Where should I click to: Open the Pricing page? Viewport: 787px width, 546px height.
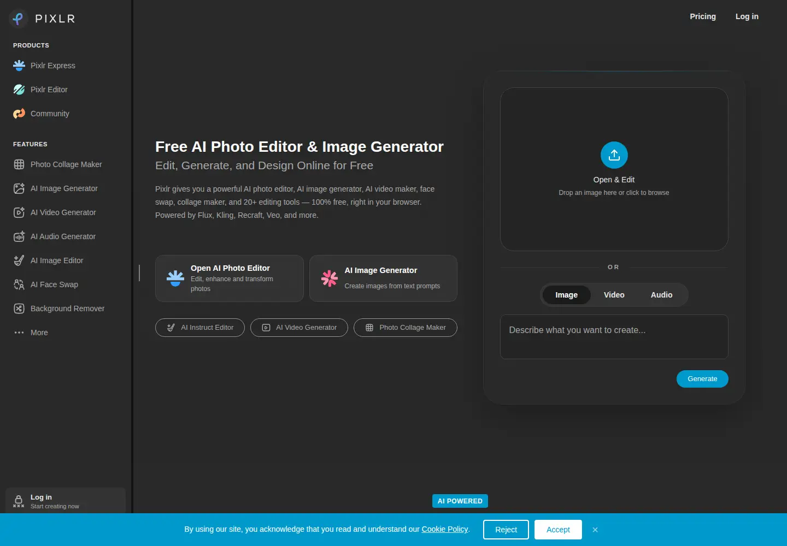(x=703, y=16)
